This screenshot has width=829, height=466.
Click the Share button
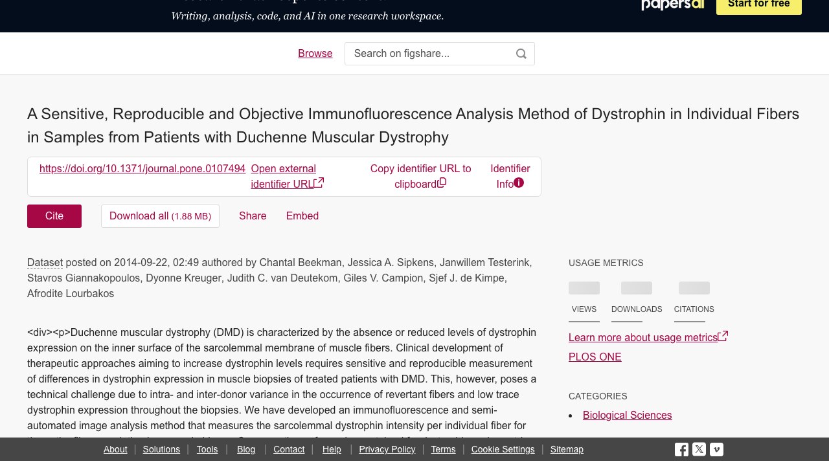point(253,216)
